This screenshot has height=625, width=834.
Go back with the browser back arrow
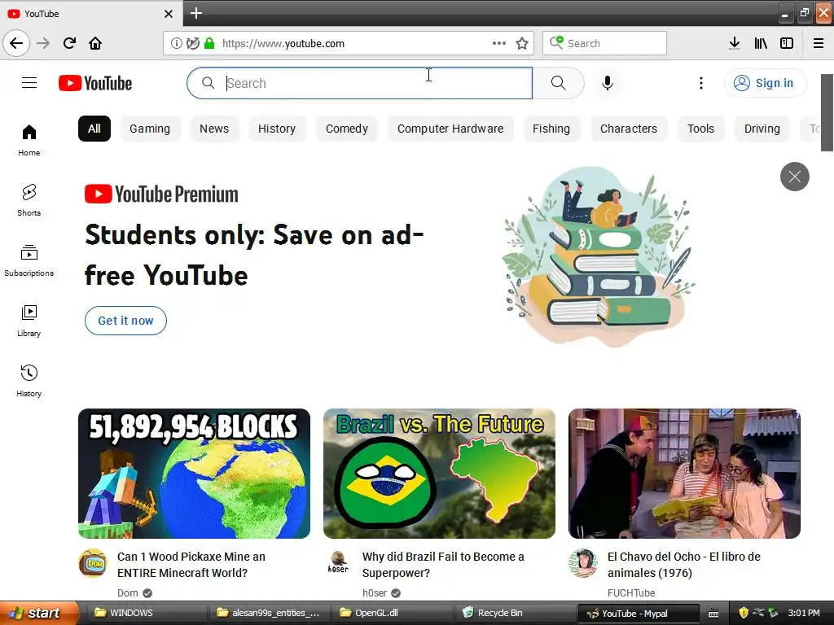tap(16, 43)
